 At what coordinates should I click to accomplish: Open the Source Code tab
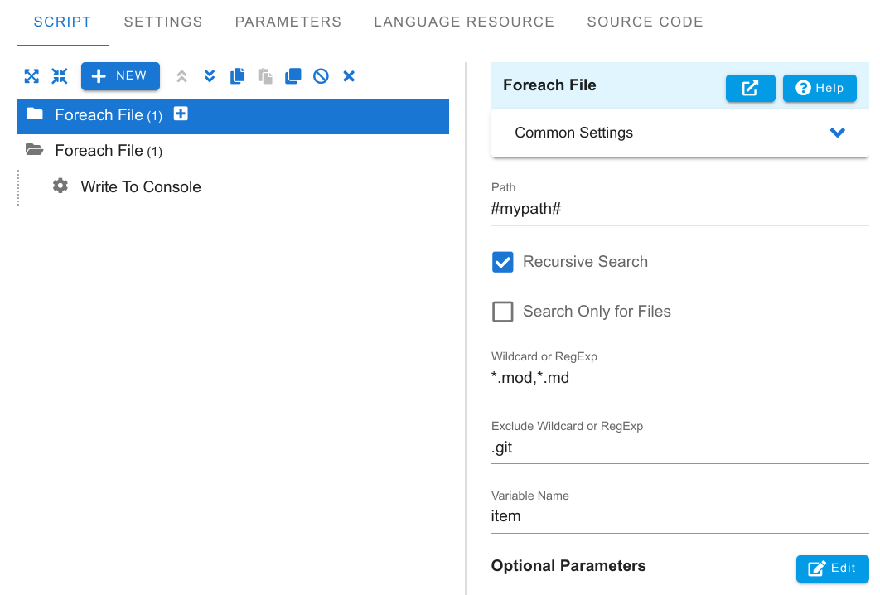645,22
